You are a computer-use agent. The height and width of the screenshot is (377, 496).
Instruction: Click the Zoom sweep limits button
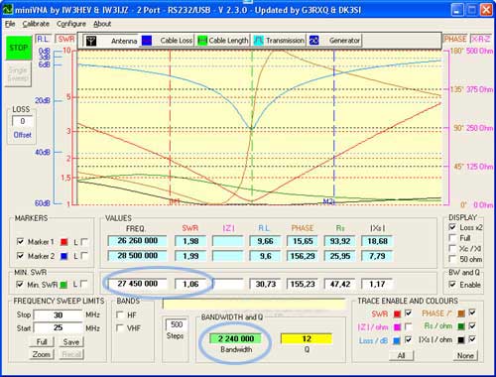42,354
